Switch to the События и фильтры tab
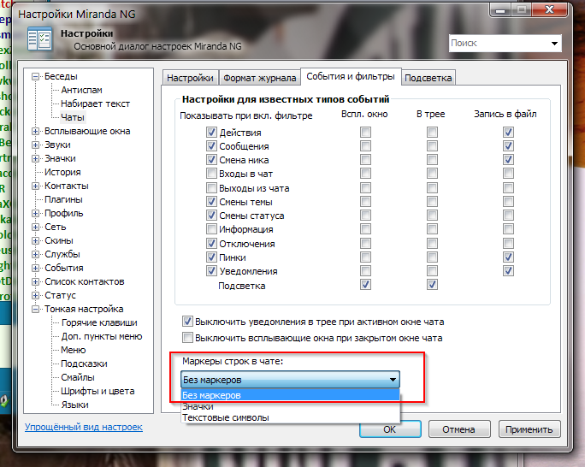The height and width of the screenshot is (467, 585). tap(351, 76)
